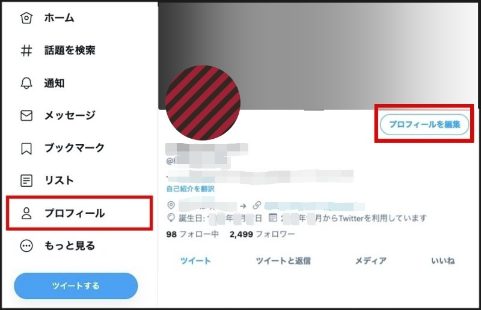This screenshot has width=481, height=310.
Task: Click the bookmark icon in sidebar
Action: coord(26,148)
